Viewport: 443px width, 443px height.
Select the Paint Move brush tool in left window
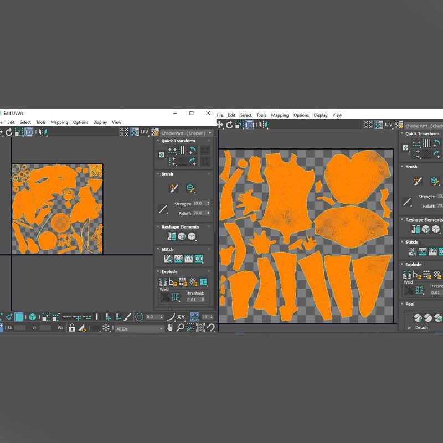[x=173, y=188]
